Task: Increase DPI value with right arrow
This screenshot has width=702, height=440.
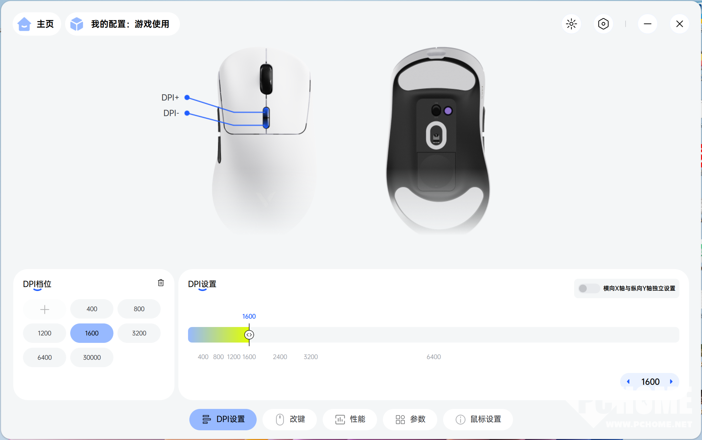Action: (671, 382)
